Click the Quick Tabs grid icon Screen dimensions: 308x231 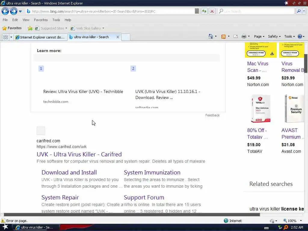point(5,37)
